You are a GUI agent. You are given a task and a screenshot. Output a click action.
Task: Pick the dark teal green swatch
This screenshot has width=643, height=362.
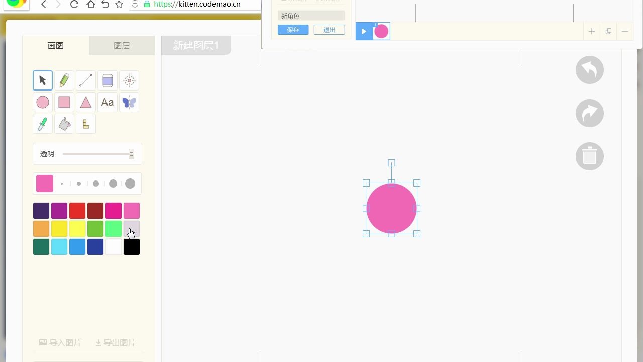41,247
